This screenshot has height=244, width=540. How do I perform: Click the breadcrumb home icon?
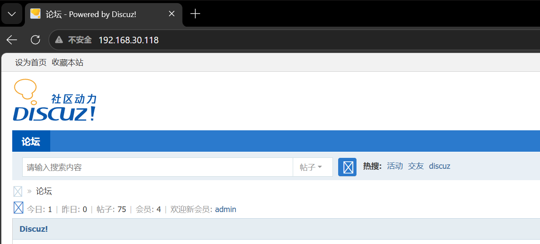click(18, 191)
